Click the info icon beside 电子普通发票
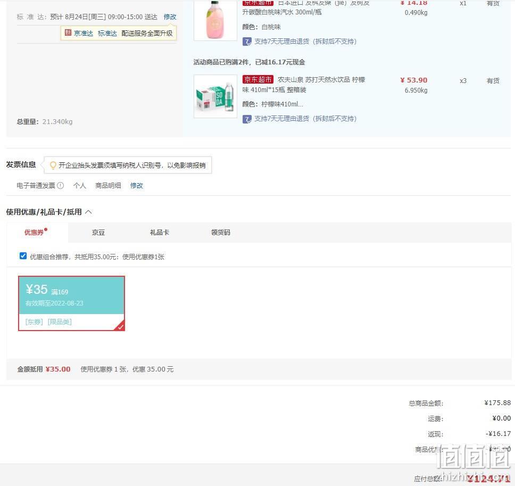Viewport: 515px width, 486px height. (x=61, y=186)
